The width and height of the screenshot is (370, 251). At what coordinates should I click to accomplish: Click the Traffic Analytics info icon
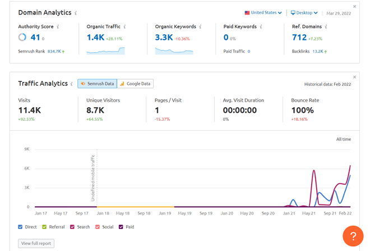point(72,84)
